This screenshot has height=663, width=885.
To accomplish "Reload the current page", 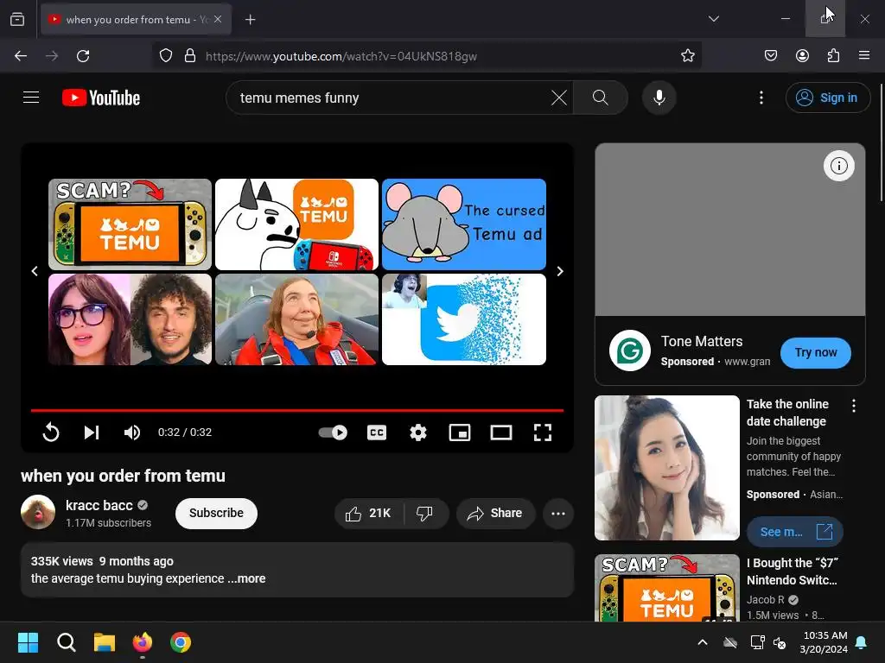I will (83, 56).
